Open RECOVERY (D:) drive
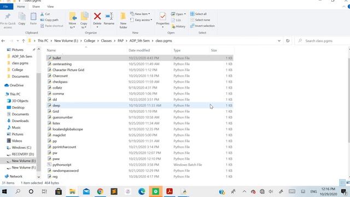This screenshot has width=350, height=197. click(x=20, y=154)
